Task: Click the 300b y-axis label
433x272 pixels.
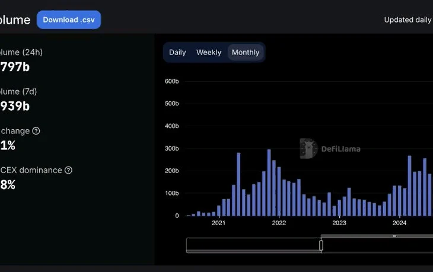Action: 172,148
